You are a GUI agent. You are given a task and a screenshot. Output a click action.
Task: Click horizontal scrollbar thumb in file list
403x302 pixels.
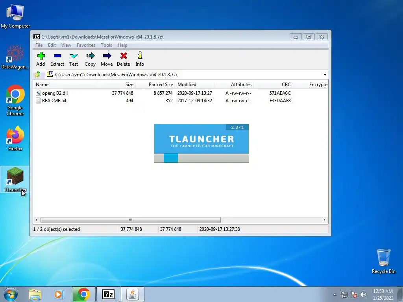tap(131, 220)
